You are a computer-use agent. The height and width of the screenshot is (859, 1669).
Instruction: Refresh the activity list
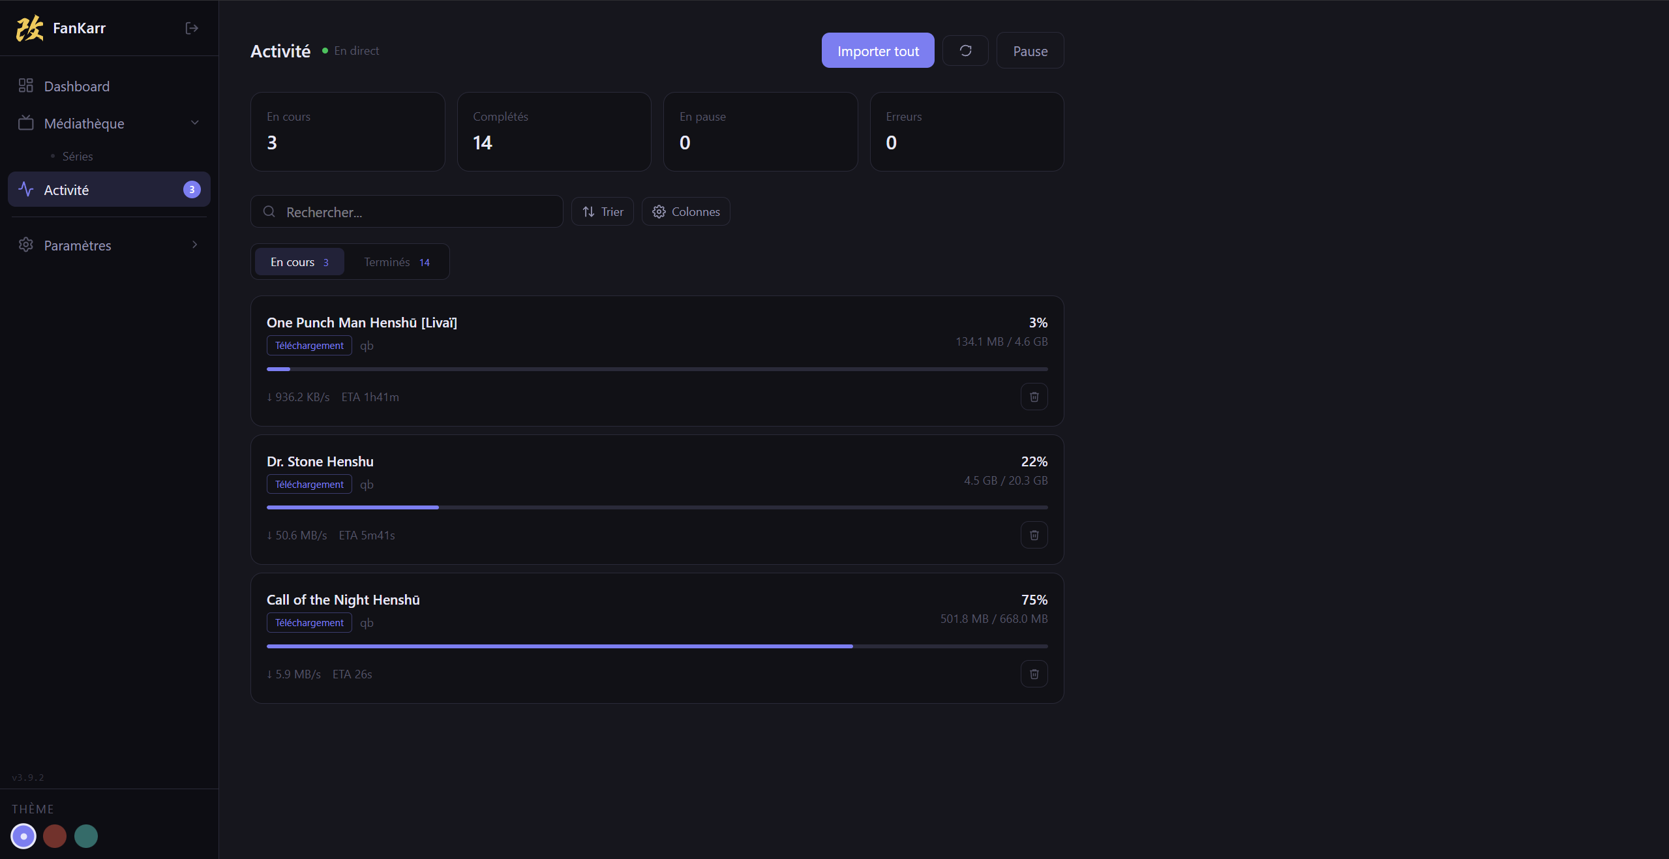[965, 50]
